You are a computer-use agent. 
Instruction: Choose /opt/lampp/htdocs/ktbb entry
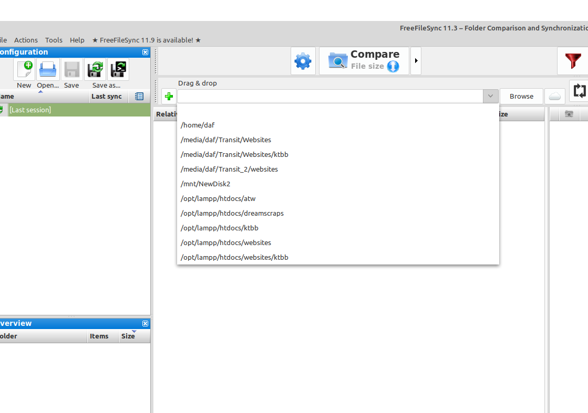coord(338,228)
